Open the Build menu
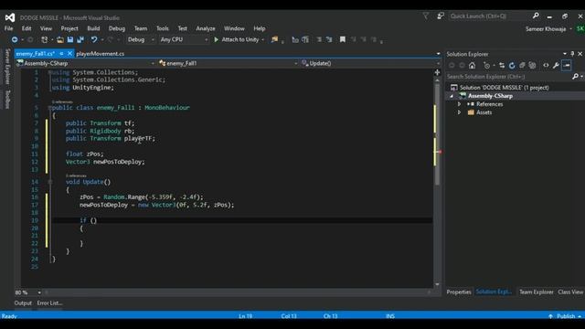The image size is (585, 329). (x=93, y=28)
